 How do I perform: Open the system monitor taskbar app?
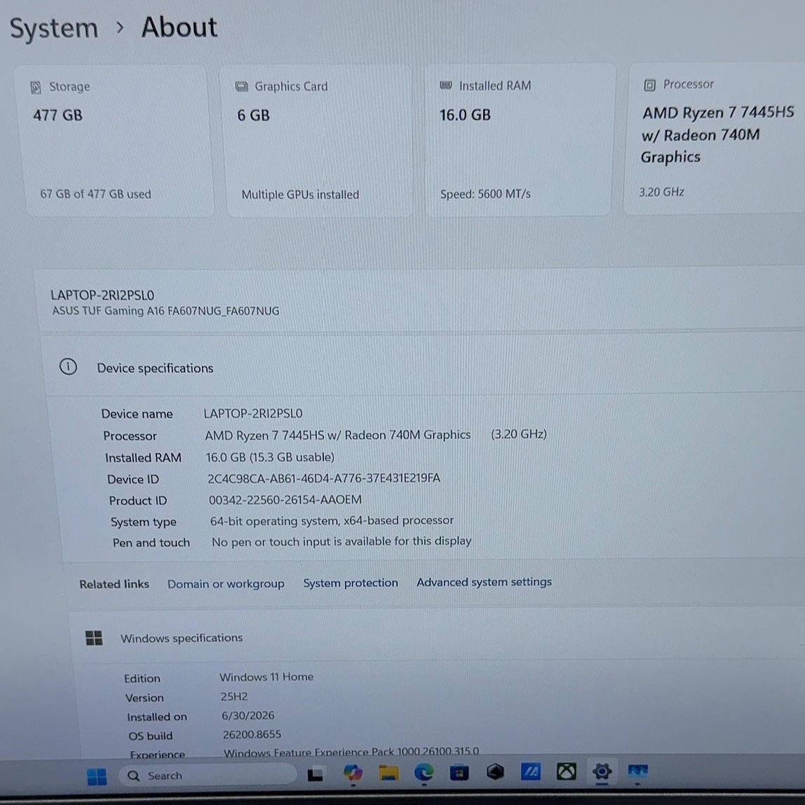[637, 771]
